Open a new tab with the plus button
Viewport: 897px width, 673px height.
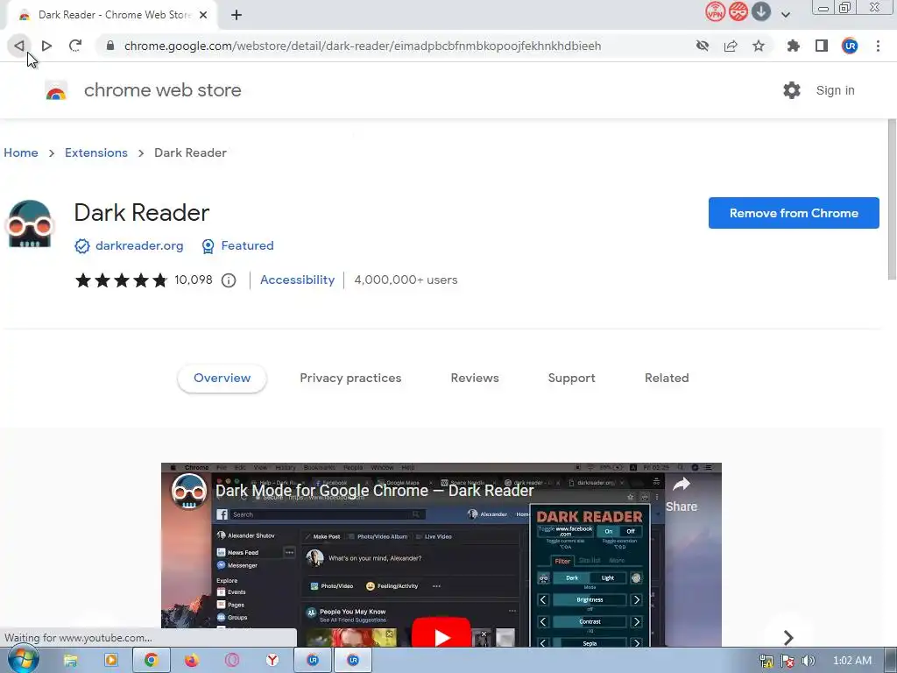coord(237,15)
